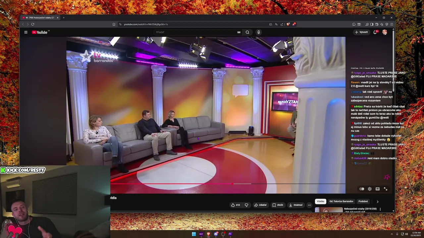Open the Brave browser taskbar icon
424x238 pixels.
coord(208,234)
